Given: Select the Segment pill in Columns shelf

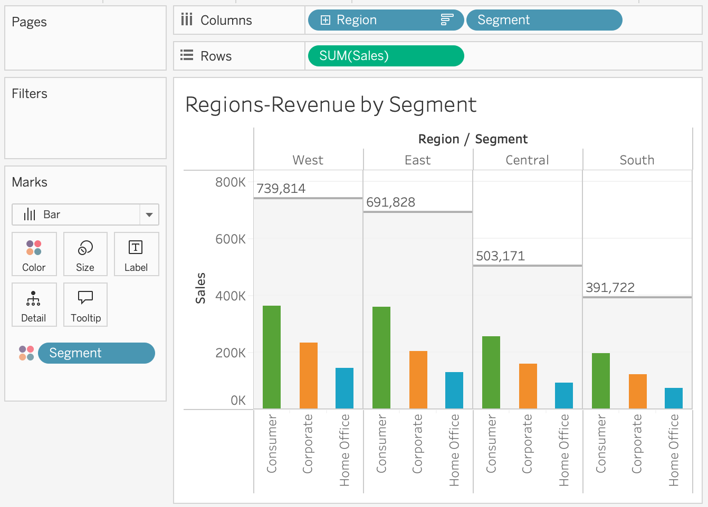Looking at the screenshot, I should tap(543, 20).
